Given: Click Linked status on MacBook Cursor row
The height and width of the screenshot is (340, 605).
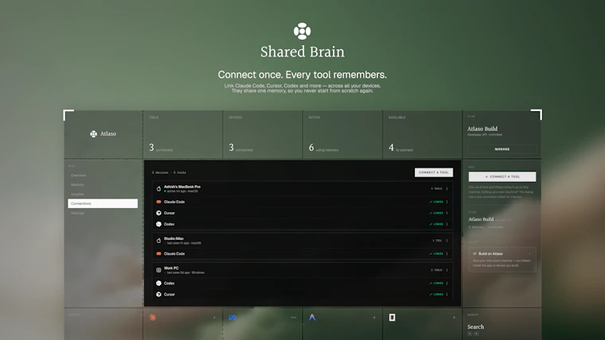Looking at the screenshot, I should [x=436, y=213].
